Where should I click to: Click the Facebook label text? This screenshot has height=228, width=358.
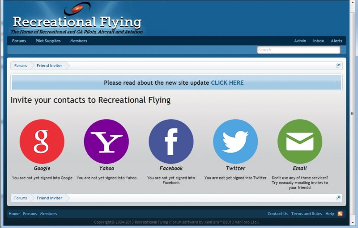(171, 168)
